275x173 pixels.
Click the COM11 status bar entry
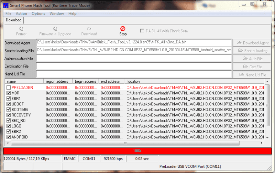tap(89, 159)
